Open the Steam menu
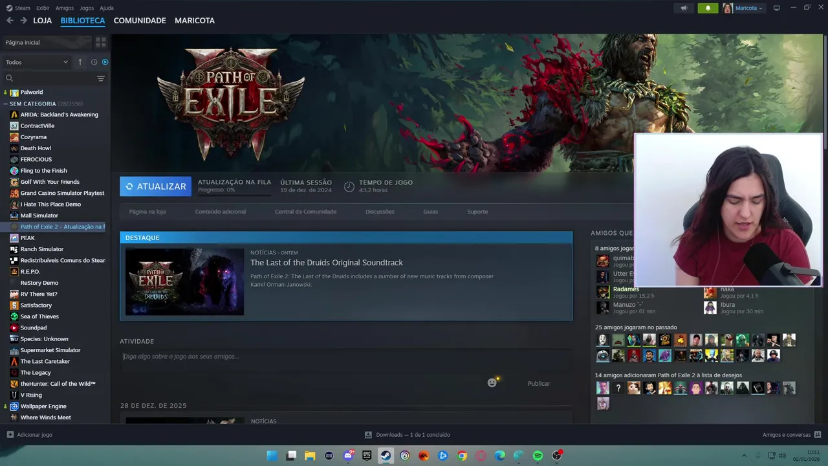The image size is (828, 466). [19, 8]
